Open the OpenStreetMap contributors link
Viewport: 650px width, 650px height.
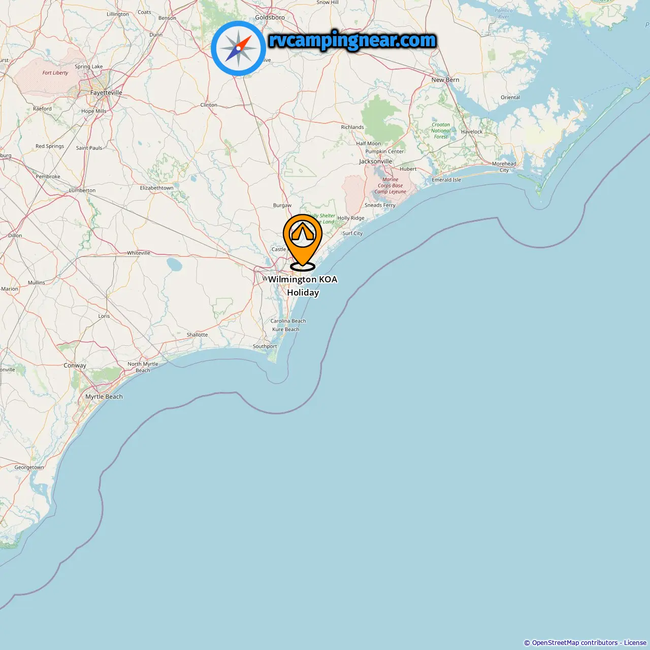pos(575,642)
